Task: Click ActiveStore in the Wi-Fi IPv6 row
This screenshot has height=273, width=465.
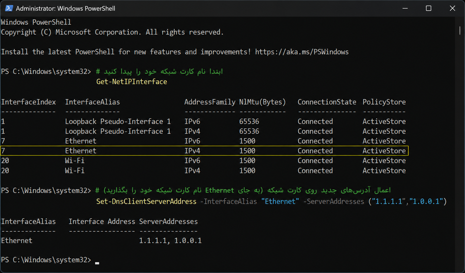Action: (384, 161)
